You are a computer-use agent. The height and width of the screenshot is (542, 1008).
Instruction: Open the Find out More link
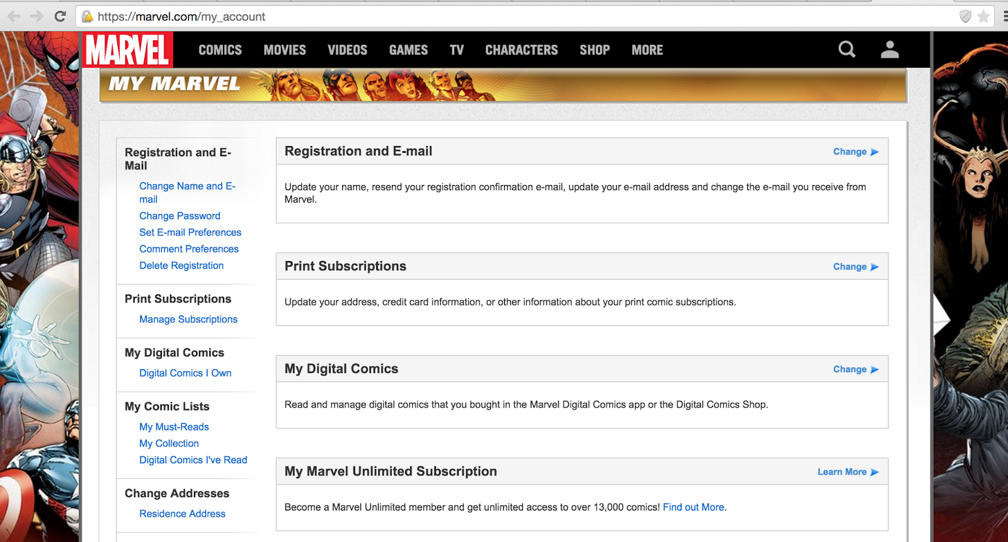tap(693, 507)
